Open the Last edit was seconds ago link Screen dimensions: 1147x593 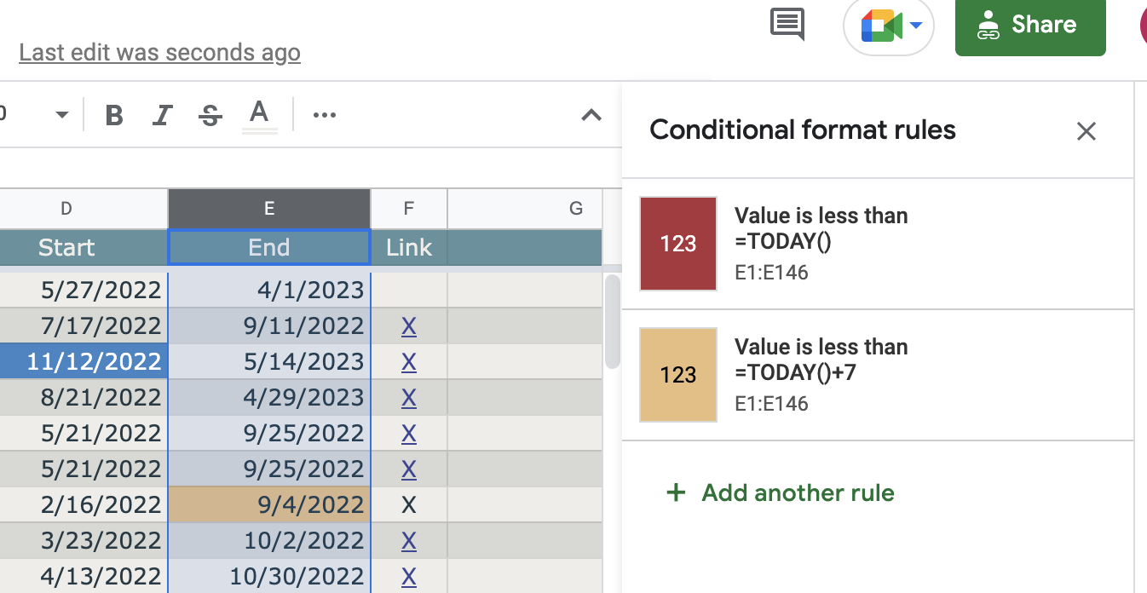[x=159, y=53]
